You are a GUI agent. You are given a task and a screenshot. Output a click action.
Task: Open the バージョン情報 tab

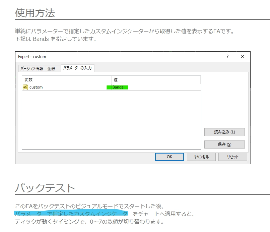[31, 68]
